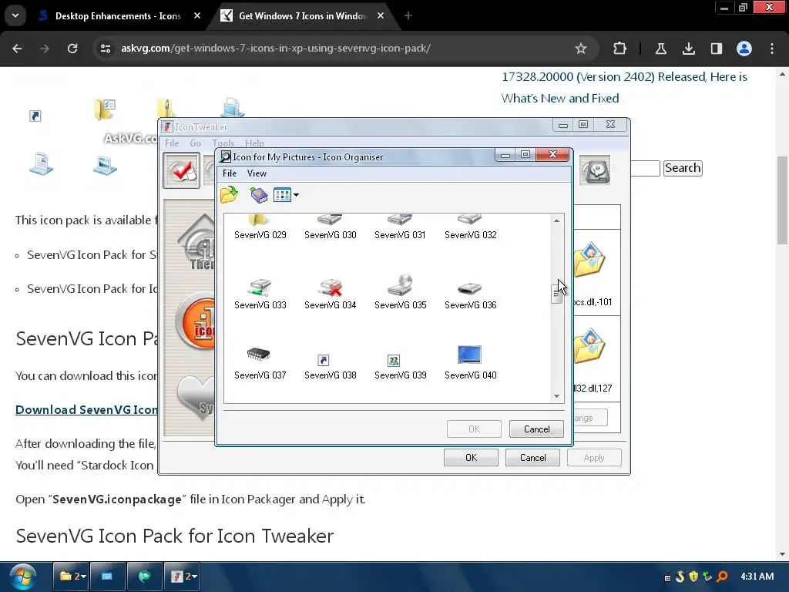This screenshot has width=789, height=592.
Task: Click the SevenVG 029 label
Action: coord(260,234)
